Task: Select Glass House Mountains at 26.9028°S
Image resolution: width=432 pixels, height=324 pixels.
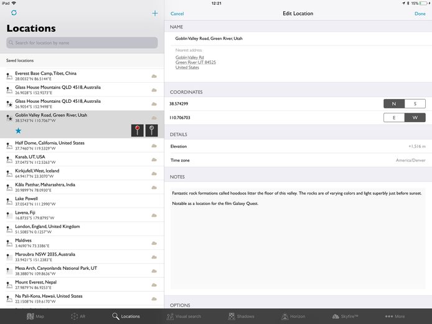Action: pos(82,90)
